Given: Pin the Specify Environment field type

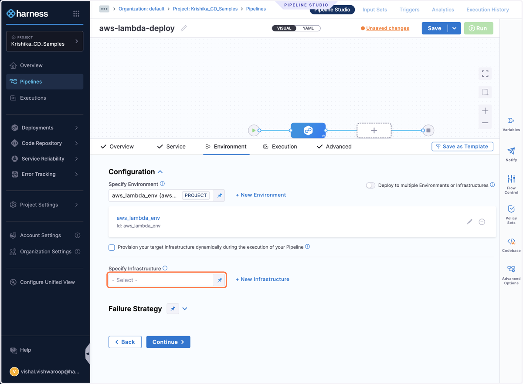Looking at the screenshot, I should click(x=220, y=195).
